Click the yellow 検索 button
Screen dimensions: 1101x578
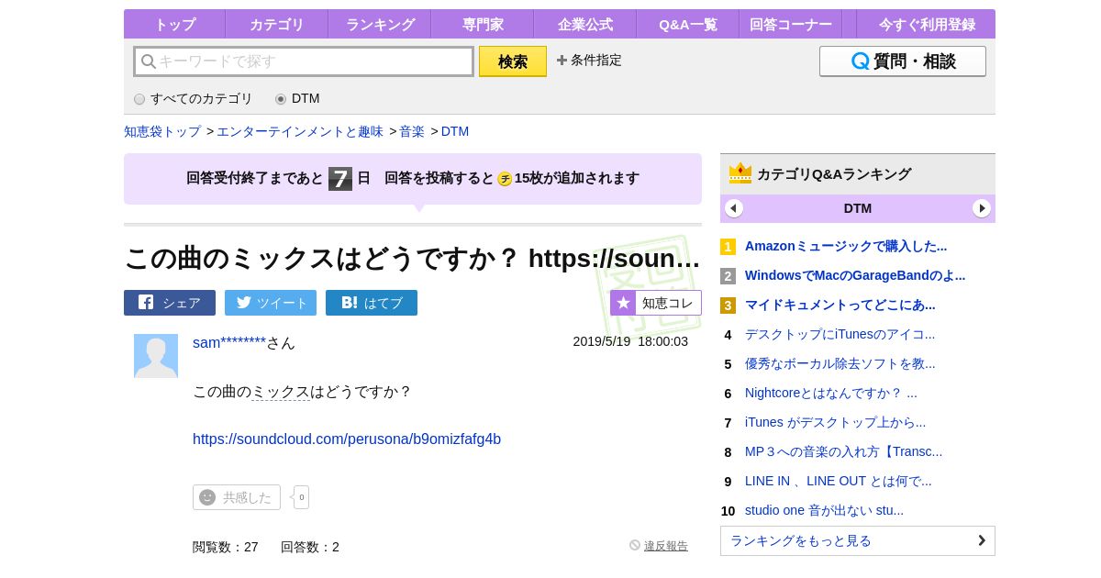513,61
